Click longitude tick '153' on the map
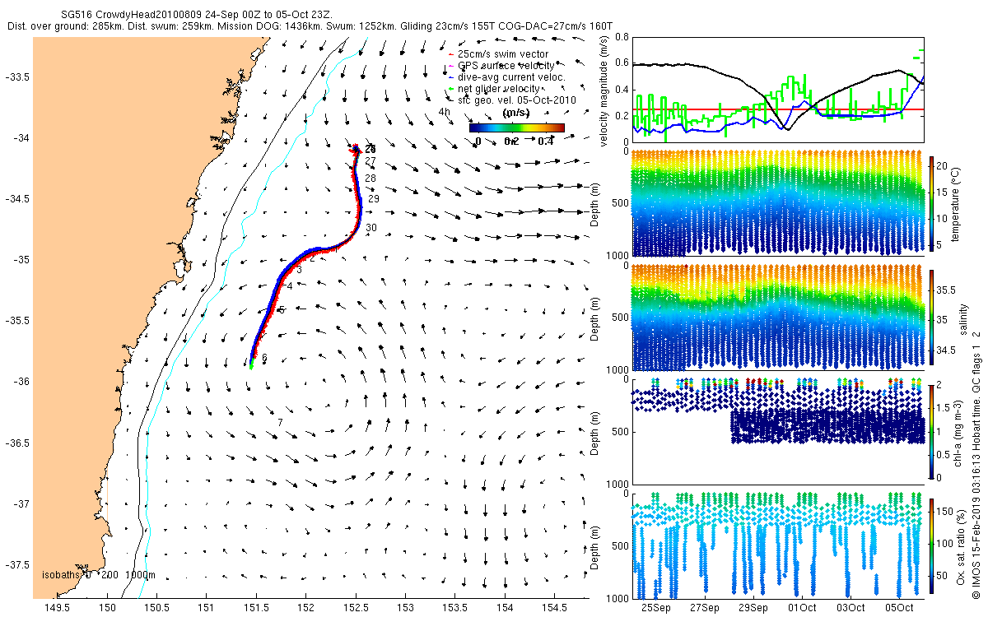The width and height of the screenshot is (988, 617). point(406,608)
